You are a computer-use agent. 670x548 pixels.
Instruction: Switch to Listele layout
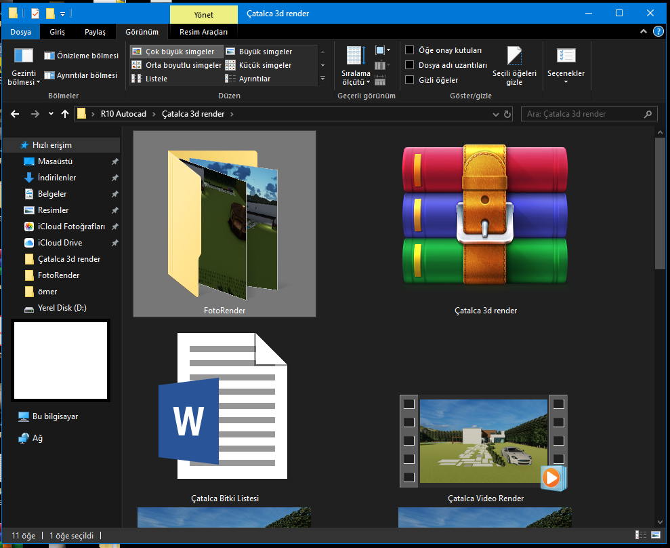[150, 79]
